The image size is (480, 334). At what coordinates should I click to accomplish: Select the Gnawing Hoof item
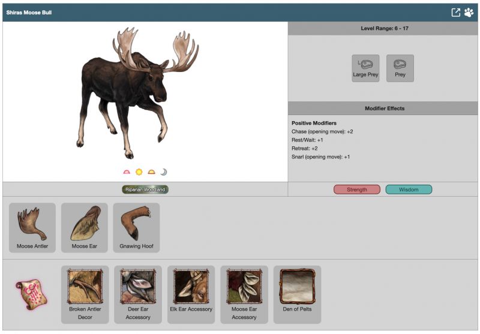(x=136, y=227)
